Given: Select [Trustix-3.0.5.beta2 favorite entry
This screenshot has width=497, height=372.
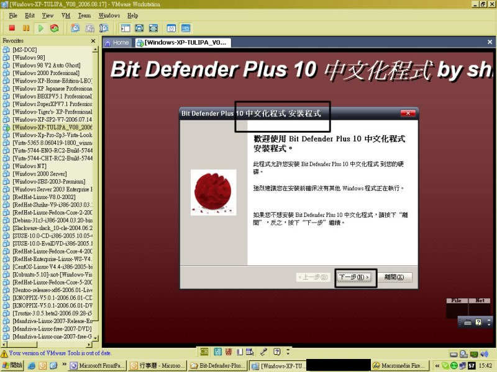Looking at the screenshot, I should 52,313.
